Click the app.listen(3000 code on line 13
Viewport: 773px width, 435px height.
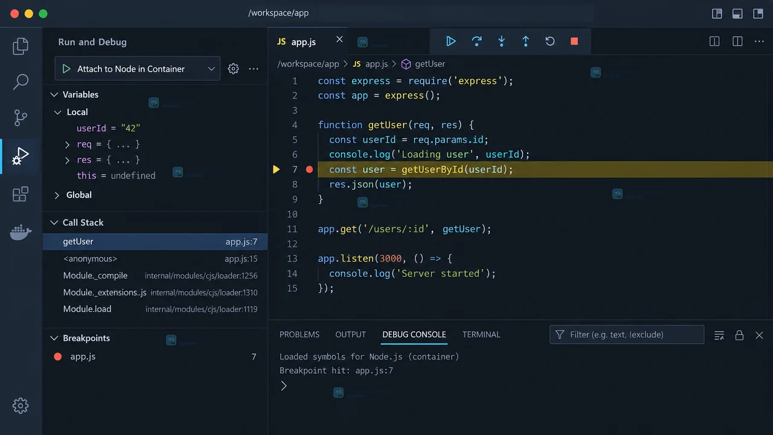(360, 259)
